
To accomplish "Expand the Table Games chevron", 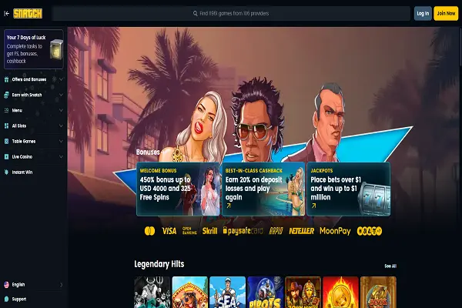I will click(61, 141).
